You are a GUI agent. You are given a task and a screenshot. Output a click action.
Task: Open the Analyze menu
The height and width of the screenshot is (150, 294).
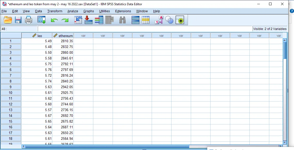pos(73,11)
